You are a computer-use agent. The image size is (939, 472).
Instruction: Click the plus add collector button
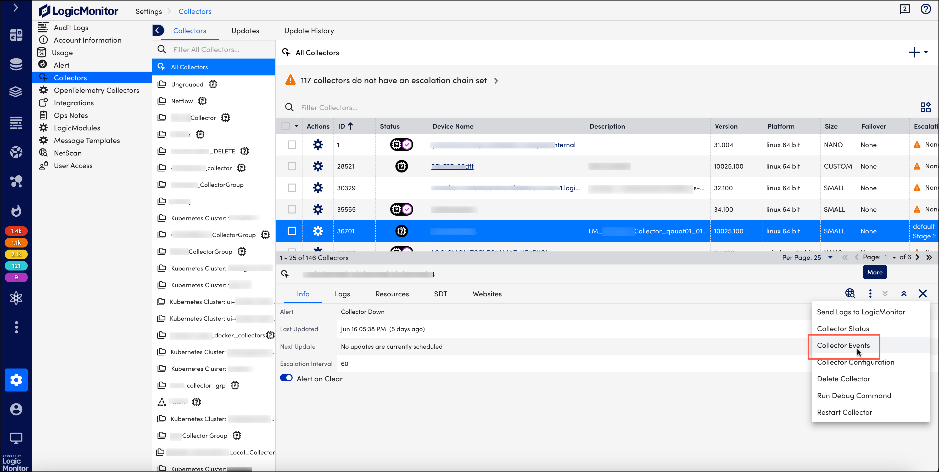tap(914, 53)
